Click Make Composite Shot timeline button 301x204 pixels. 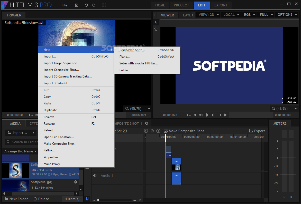(x=184, y=131)
